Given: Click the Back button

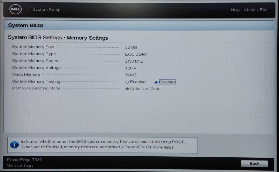Looking at the screenshot, I should [x=255, y=164].
